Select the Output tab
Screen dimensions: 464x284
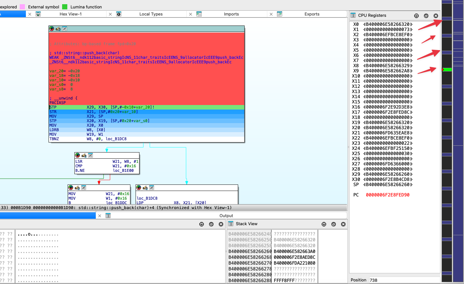coord(226,216)
